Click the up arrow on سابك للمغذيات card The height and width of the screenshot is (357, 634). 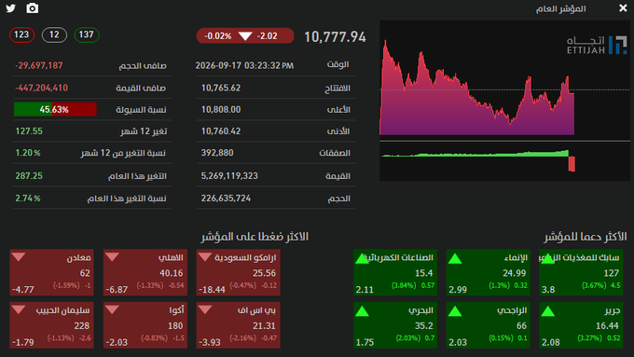[548, 259]
